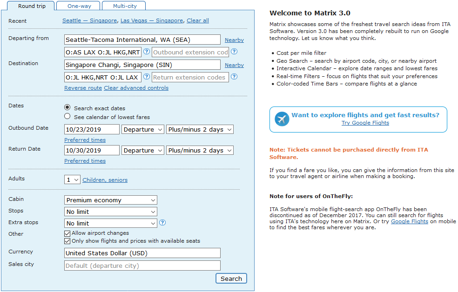Click the airplane icon in Google Flights banner
The width and height of the screenshot is (458, 292).
pos(282,119)
